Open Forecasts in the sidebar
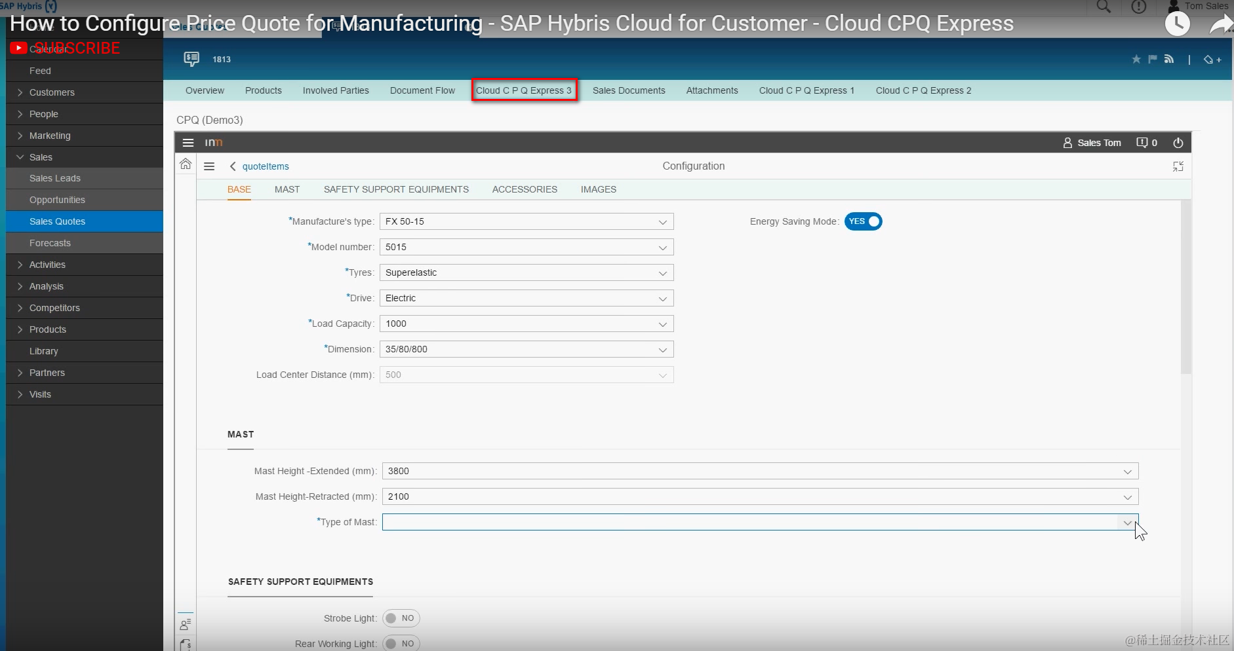 pos(85,243)
